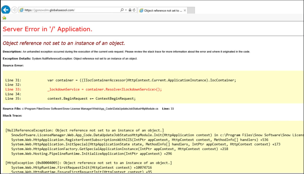304x174 pixels.
Task: Open a new tab with the blank tab button
Action: tap(191, 10)
